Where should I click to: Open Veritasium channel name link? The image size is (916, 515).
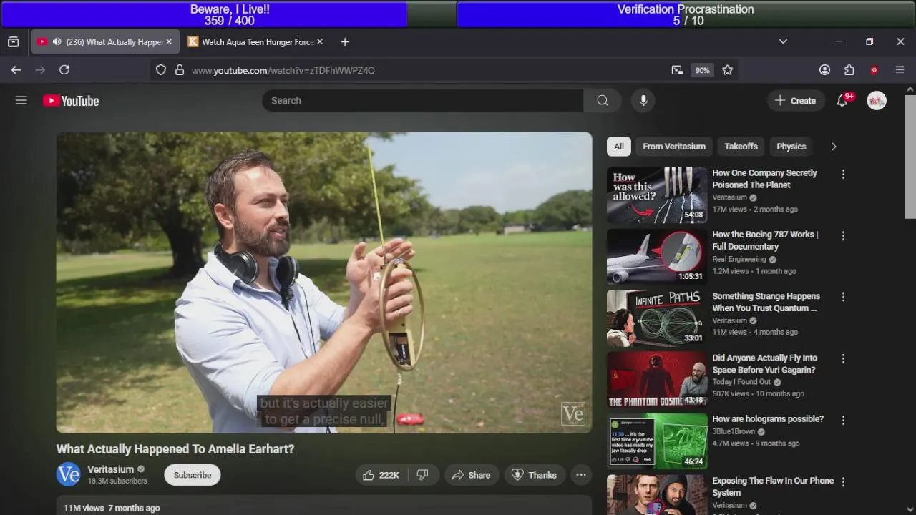pos(110,469)
